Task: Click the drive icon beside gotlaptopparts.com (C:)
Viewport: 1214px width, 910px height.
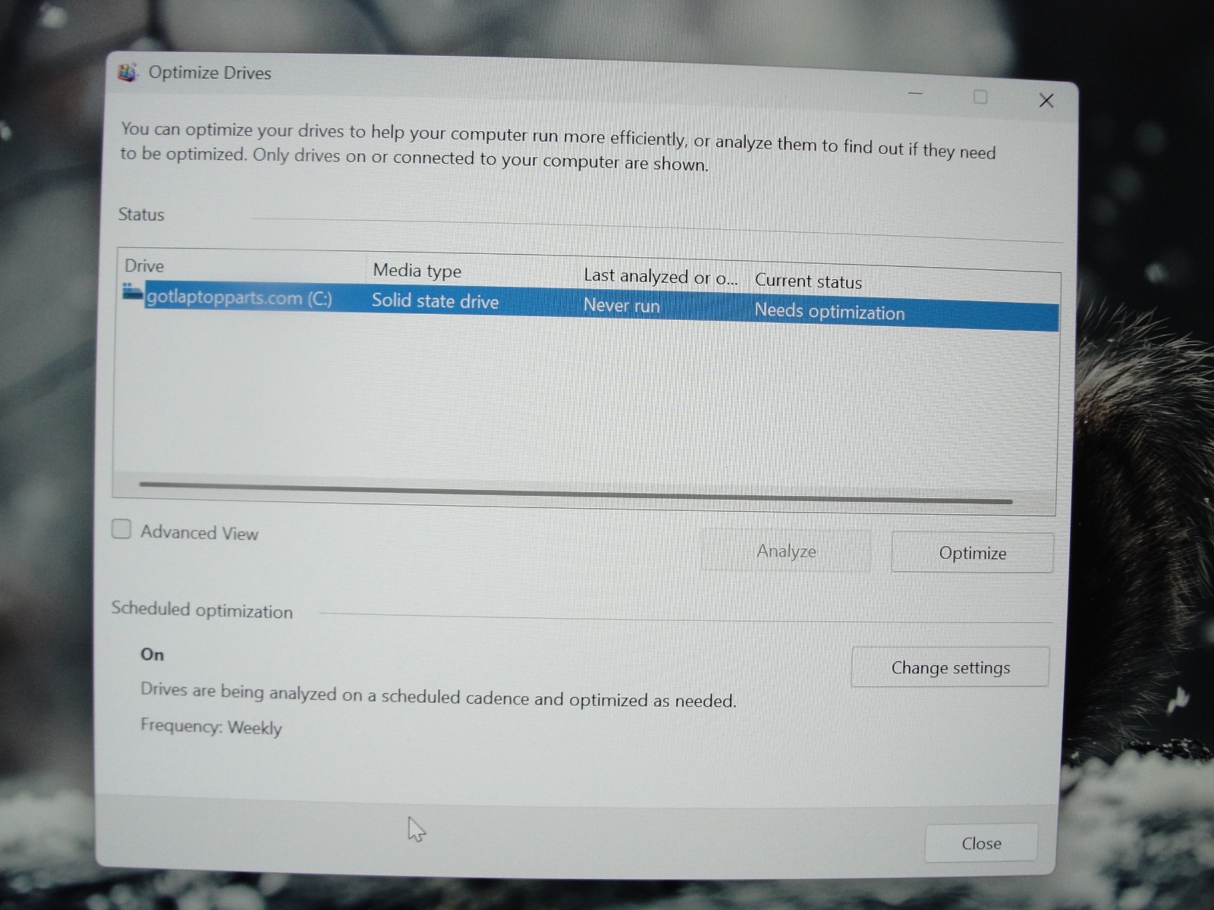Action: (133, 292)
